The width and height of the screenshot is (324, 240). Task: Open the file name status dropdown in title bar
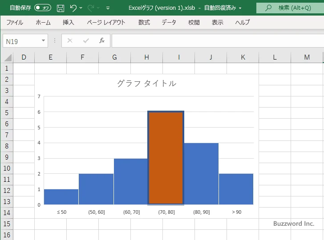(240, 8)
